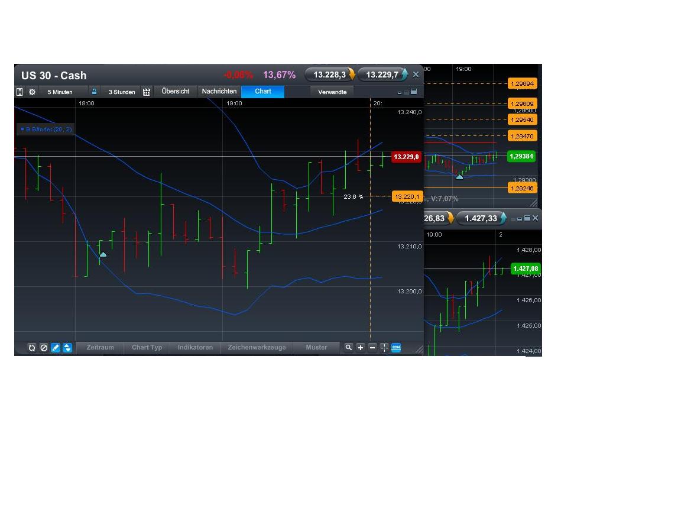Open the Verwandte tab
Viewport: 681px width, 511px height.
point(332,92)
